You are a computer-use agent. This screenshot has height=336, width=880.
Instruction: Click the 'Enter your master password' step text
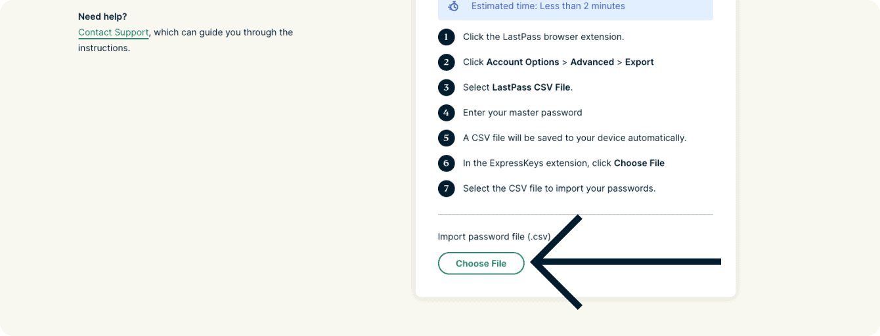click(522, 113)
